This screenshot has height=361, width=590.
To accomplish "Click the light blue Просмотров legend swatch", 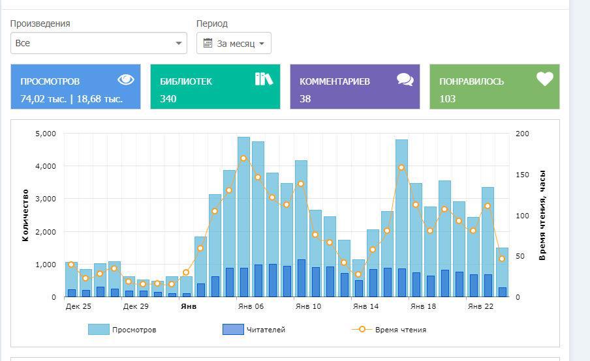I will click(99, 330).
